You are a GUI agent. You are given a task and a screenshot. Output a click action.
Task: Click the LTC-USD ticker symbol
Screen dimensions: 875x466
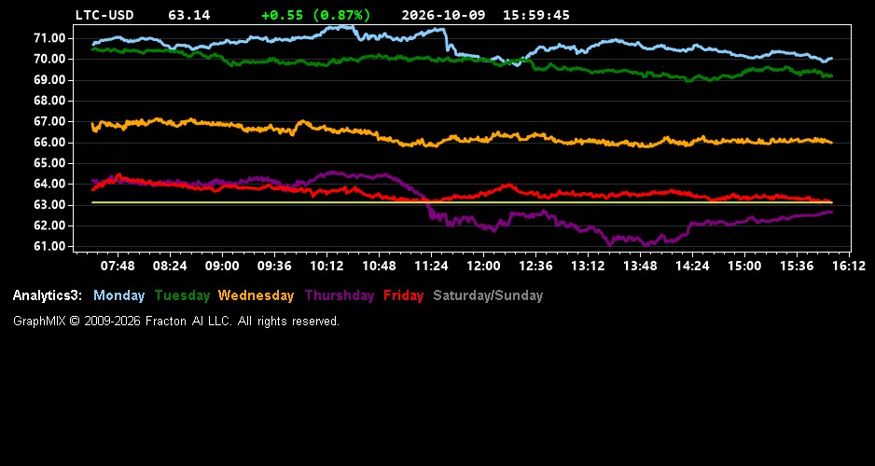(x=104, y=15)
